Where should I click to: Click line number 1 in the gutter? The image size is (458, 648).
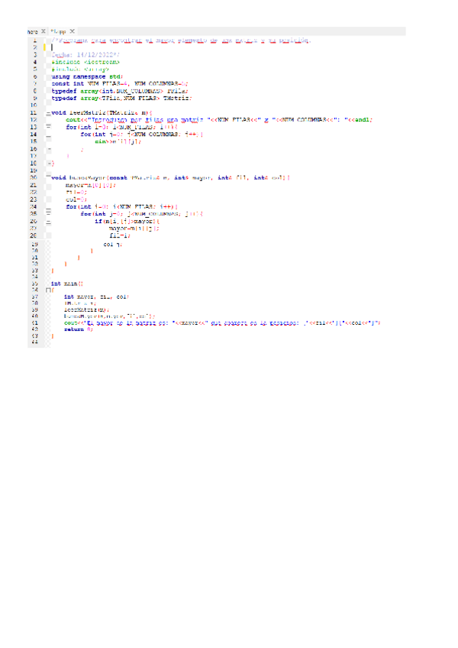(36, 40)
